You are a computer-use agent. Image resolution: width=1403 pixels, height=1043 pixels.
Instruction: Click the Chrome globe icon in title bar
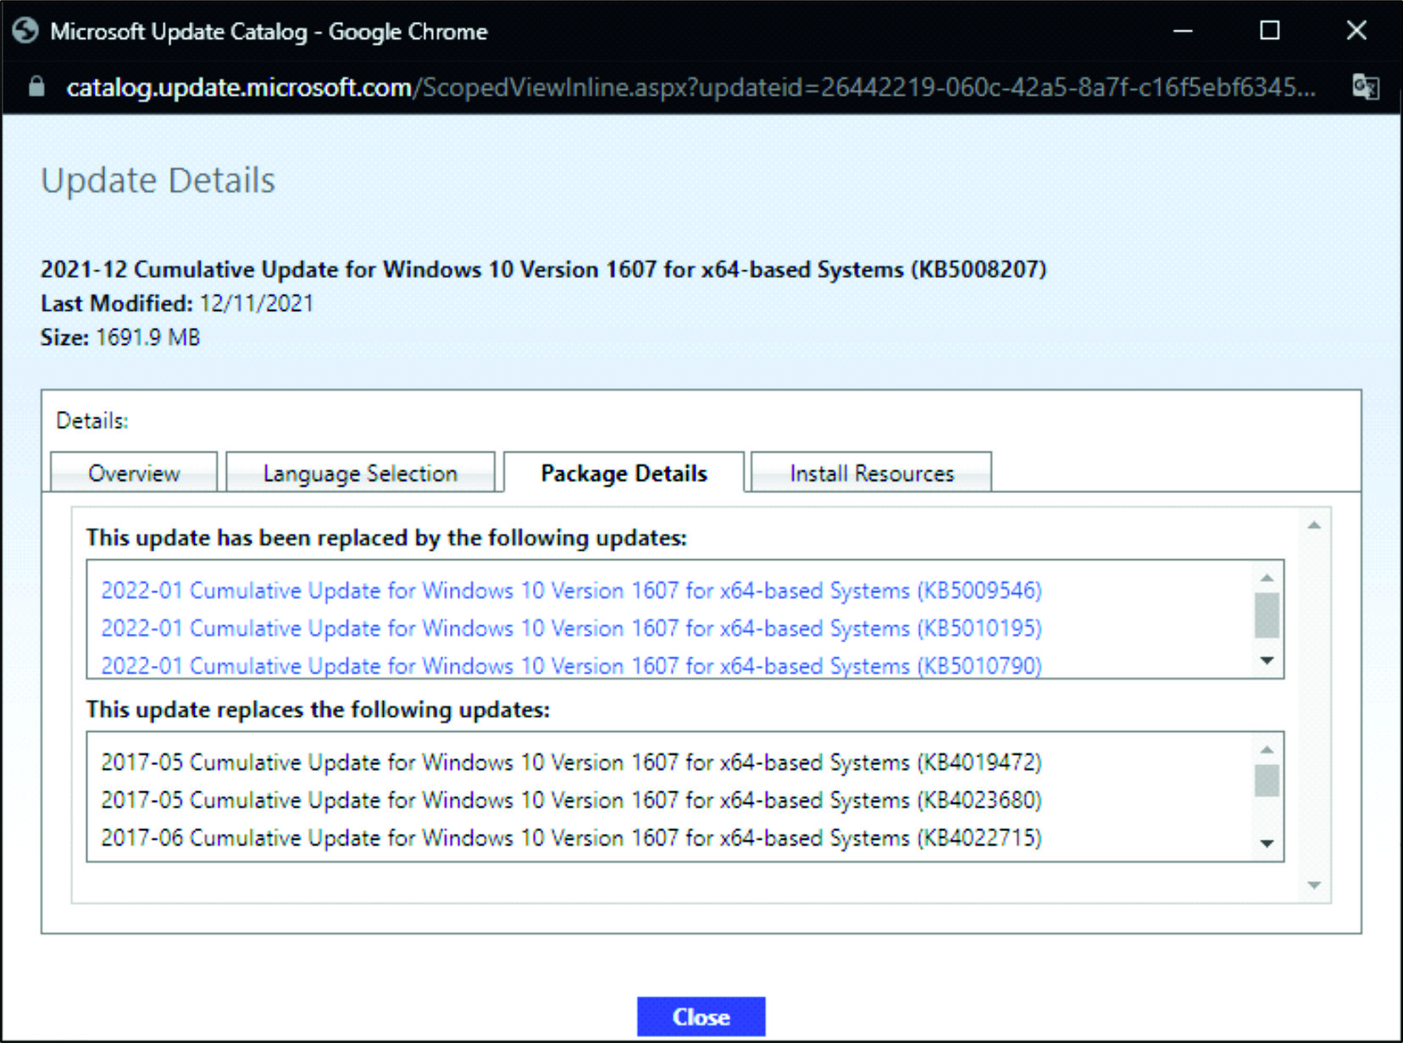pyautogui.click(x=25, y=31)
